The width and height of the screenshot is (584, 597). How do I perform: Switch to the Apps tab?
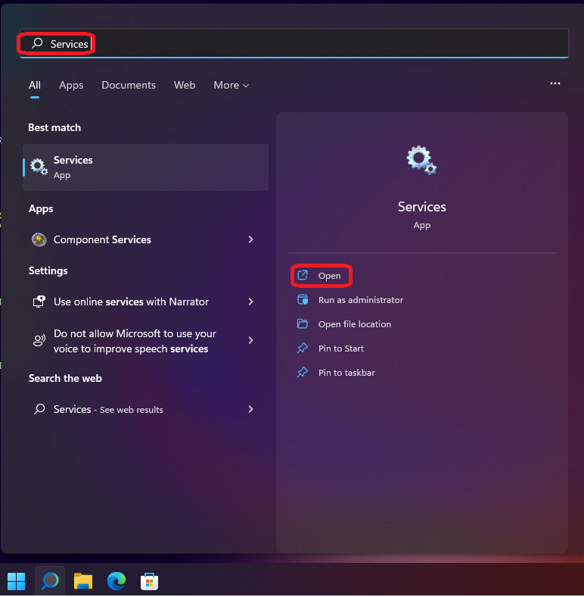[x=71, y=86]
